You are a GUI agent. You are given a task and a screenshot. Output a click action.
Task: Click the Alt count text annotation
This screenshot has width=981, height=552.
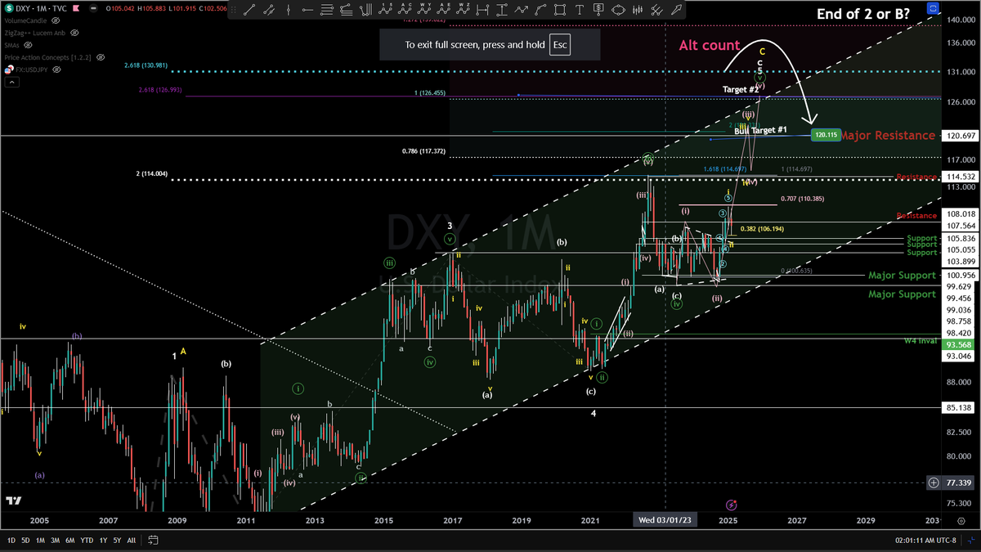point(710,46)
